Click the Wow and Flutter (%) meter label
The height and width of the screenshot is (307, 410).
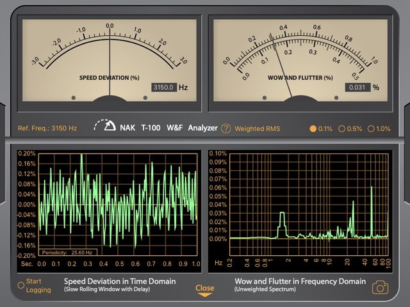pos(300,78)
